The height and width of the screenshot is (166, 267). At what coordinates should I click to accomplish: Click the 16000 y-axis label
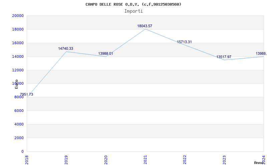pos(18,43)
